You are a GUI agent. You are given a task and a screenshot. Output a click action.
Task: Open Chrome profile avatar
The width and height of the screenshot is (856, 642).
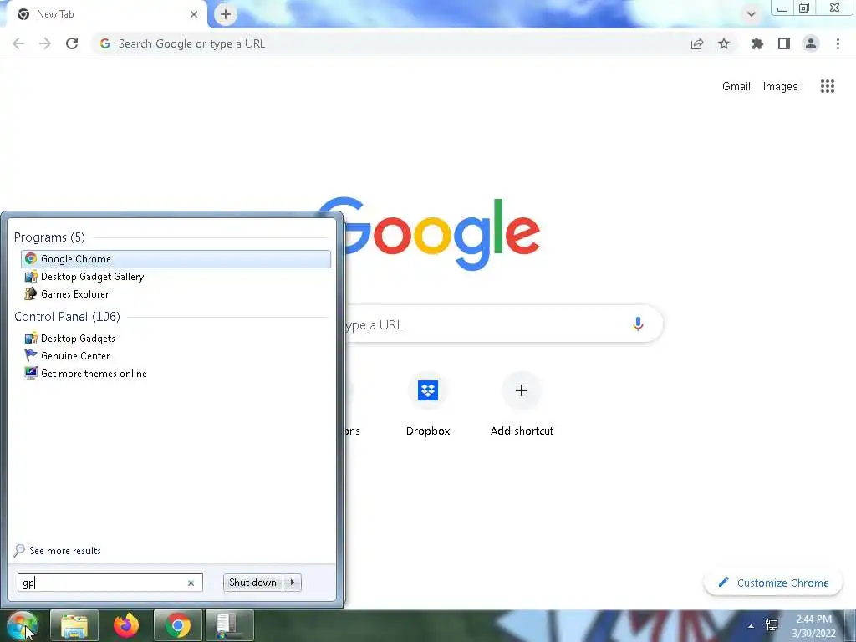[x=811, y=43]
